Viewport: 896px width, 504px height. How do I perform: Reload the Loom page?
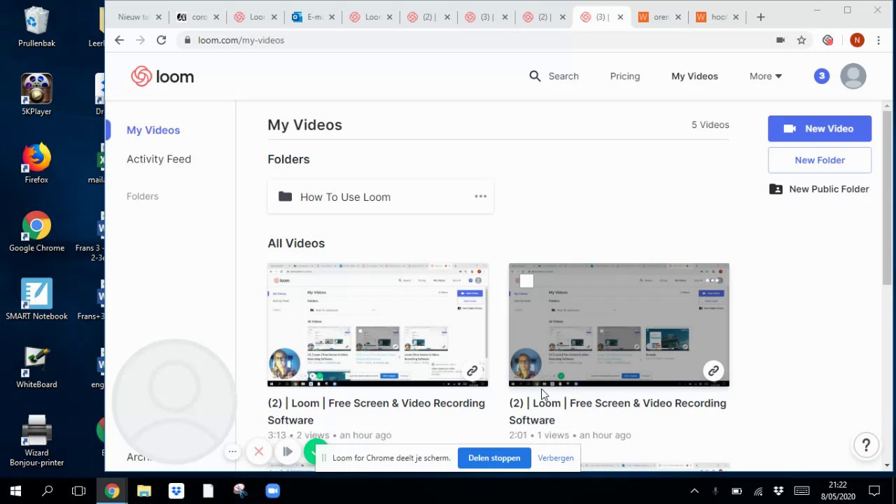[161, 40]
